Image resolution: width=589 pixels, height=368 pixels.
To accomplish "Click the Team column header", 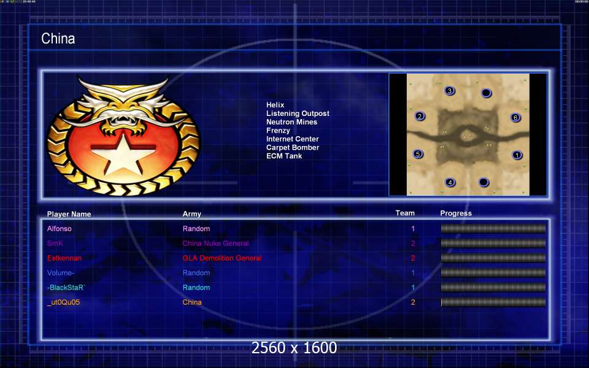I will pos(405,213).
